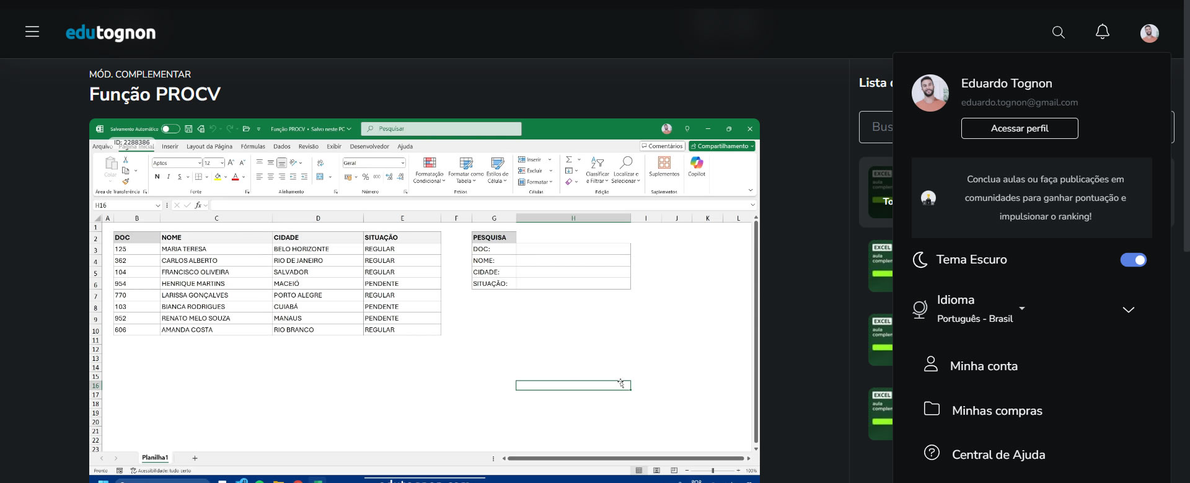This screenshot has height=483, width=1190.
Task: Collapse the Excel ribbon chevron
Action: [751, 191]
